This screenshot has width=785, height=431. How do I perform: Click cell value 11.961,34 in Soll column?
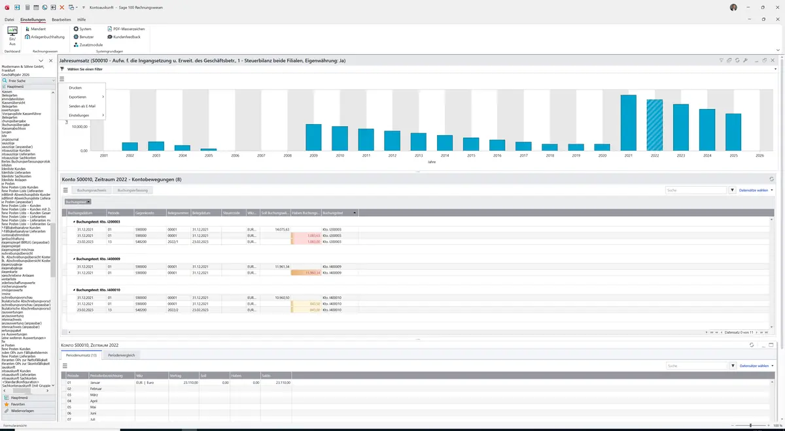282,266
